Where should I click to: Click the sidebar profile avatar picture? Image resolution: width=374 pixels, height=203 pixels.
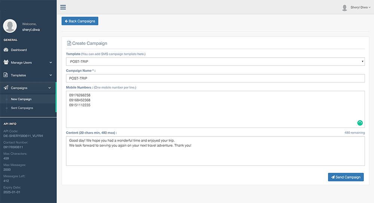pos(10,26)
